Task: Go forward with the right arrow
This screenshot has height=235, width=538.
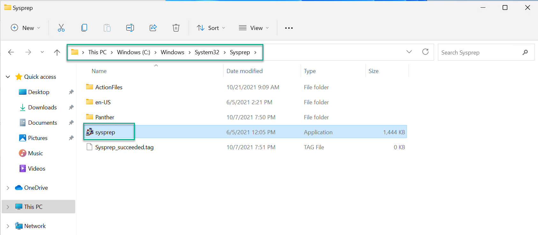Action: pyautogui.click(x=28, y=52)
